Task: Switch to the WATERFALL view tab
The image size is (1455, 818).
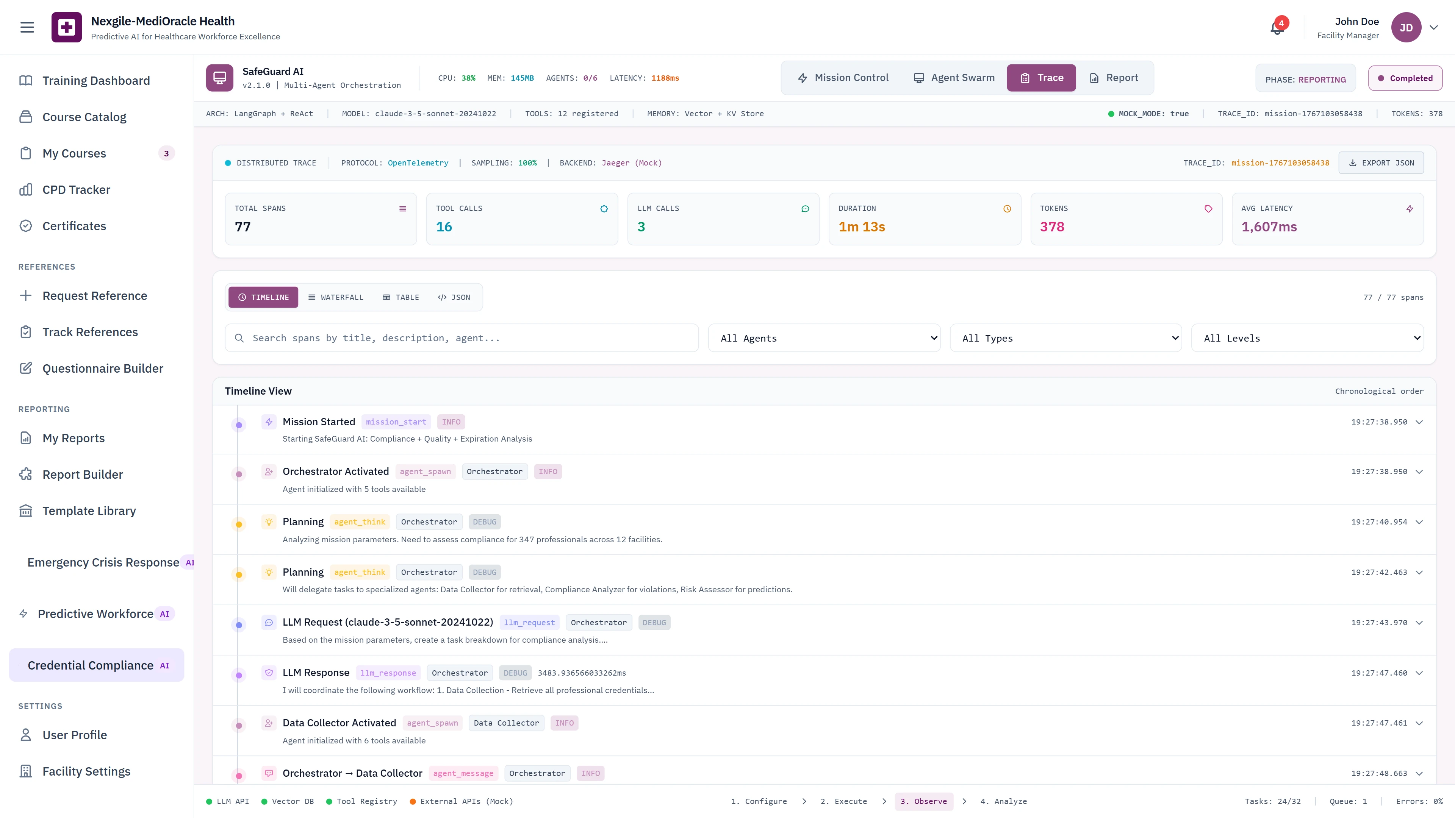Action: coord(336,297)
